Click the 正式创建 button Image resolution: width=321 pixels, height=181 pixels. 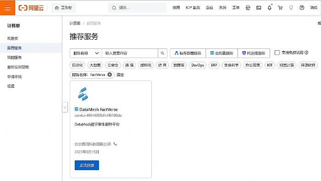[87, 165]
